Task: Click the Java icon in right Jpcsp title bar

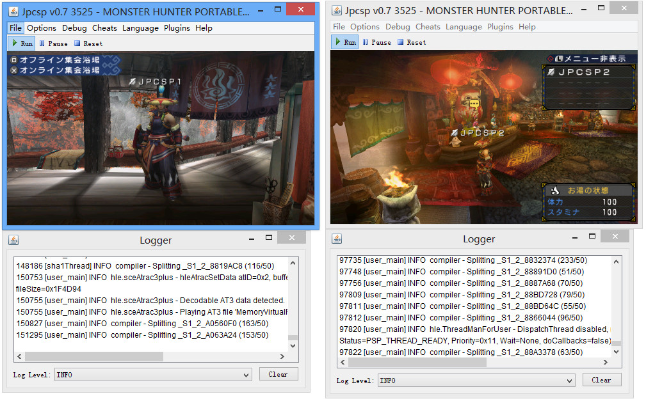Action: (337, 10)
